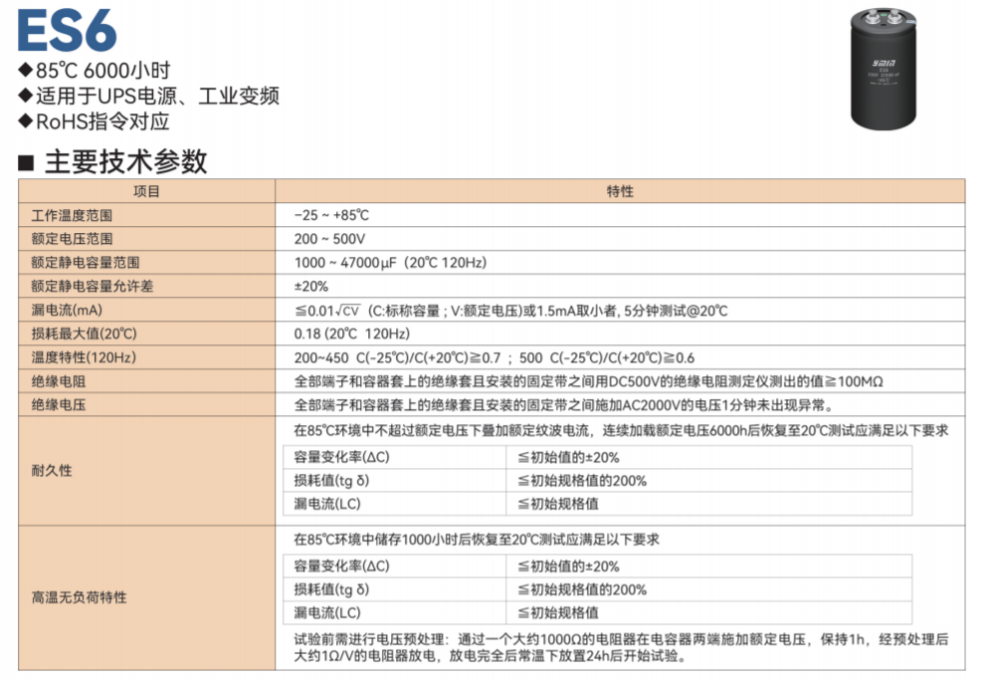Viewport: 984px width, 680px height.
Task: Click the 绝缘电阻 row label
Action: click(58, 381)
